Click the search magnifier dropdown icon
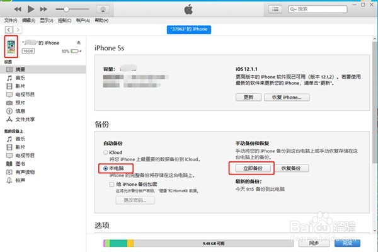Screen dimensions: 378x252 [293, 9]
